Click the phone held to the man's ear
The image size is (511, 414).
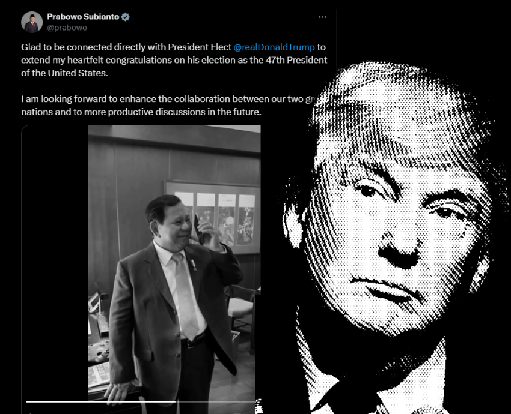[198, 229]
